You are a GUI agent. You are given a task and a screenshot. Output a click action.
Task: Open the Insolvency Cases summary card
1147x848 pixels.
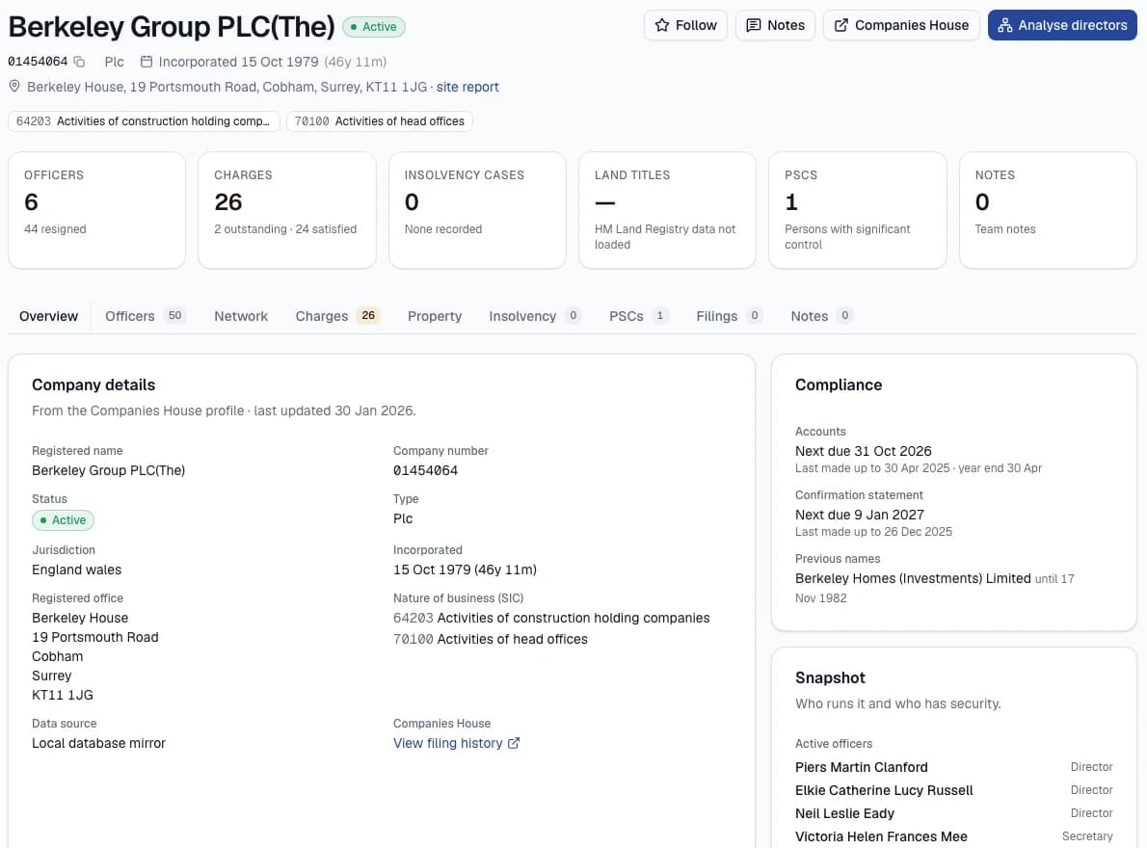click(x=477, y=210)
